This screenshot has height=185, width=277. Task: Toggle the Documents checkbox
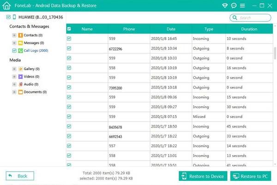(x=14, y=92)
